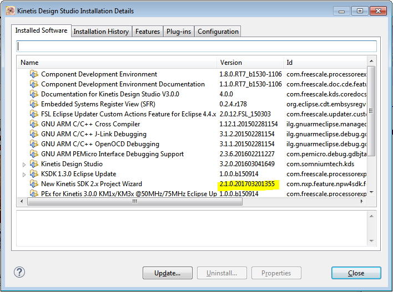Screen dimensions: 393x292
Task: Sort the list by the Id column header
Action: pos(325,63)
